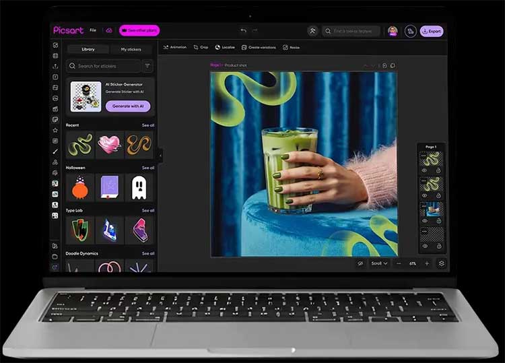Lock the photo layer
This screenshot has height=363, width=505.
[x=438, y=221]
